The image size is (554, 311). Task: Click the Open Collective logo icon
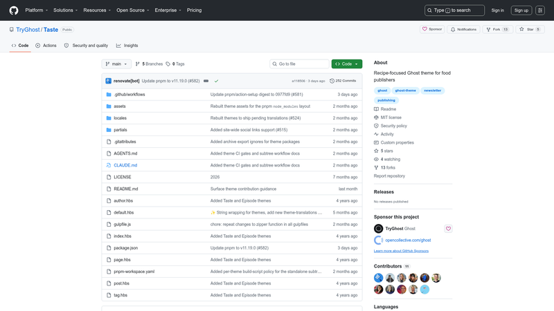(378, 240)
